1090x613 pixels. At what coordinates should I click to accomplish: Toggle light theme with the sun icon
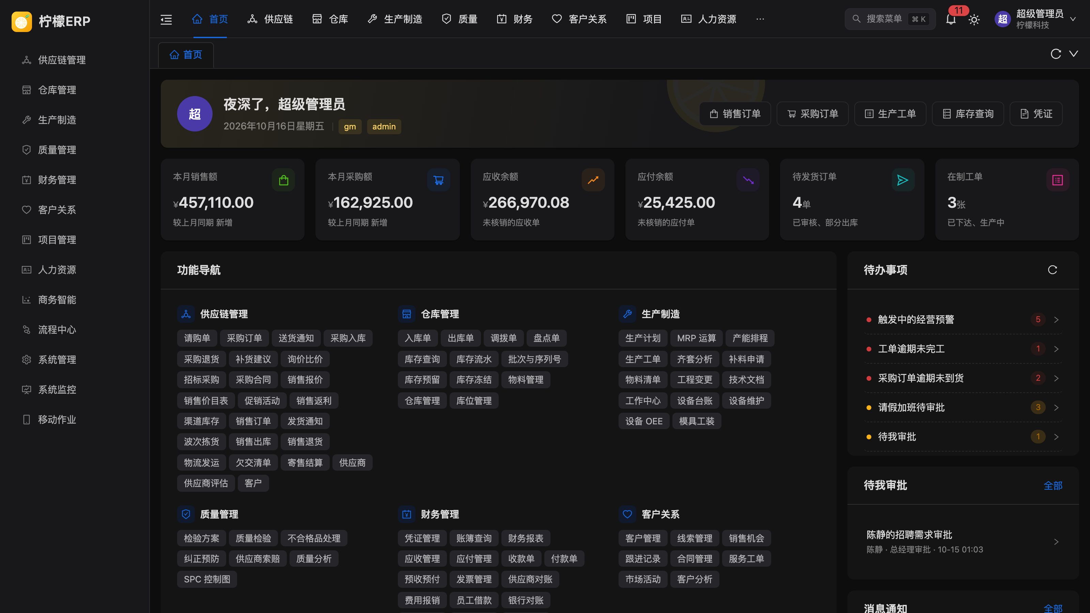click(974, 19)
